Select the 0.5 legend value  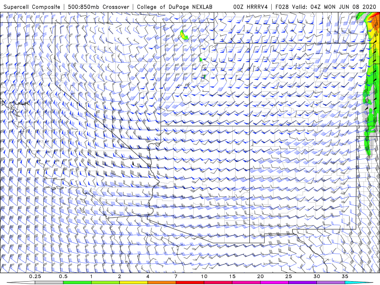63,276
